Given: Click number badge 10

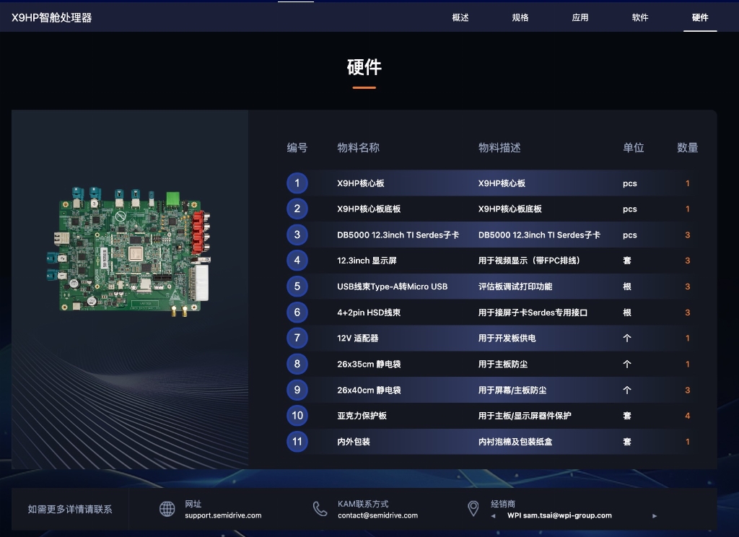Looking at the screenshot, I should click(x=297, y=415).
